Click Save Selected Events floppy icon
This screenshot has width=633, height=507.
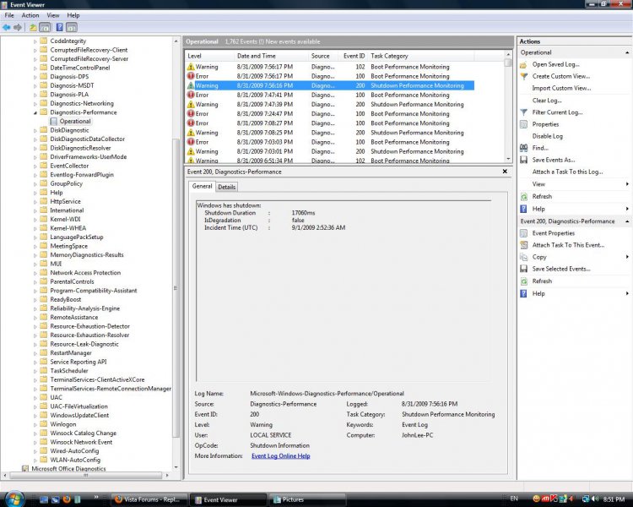point(523,269)
